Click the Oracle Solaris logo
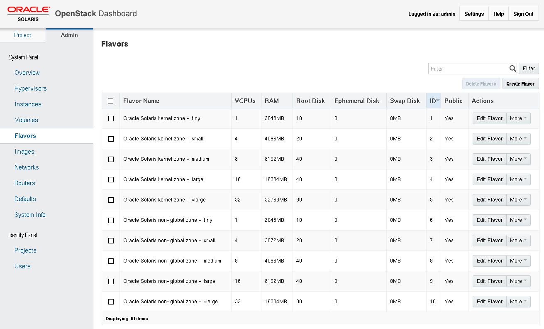Screen dimensions: 544x329 29,14
